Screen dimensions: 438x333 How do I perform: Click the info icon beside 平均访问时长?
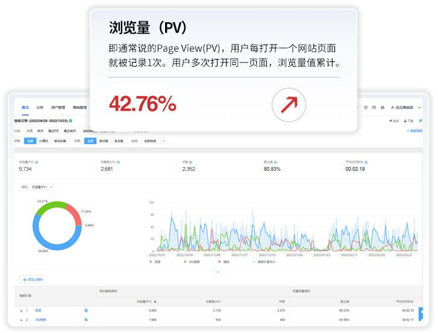pos(366,162)
